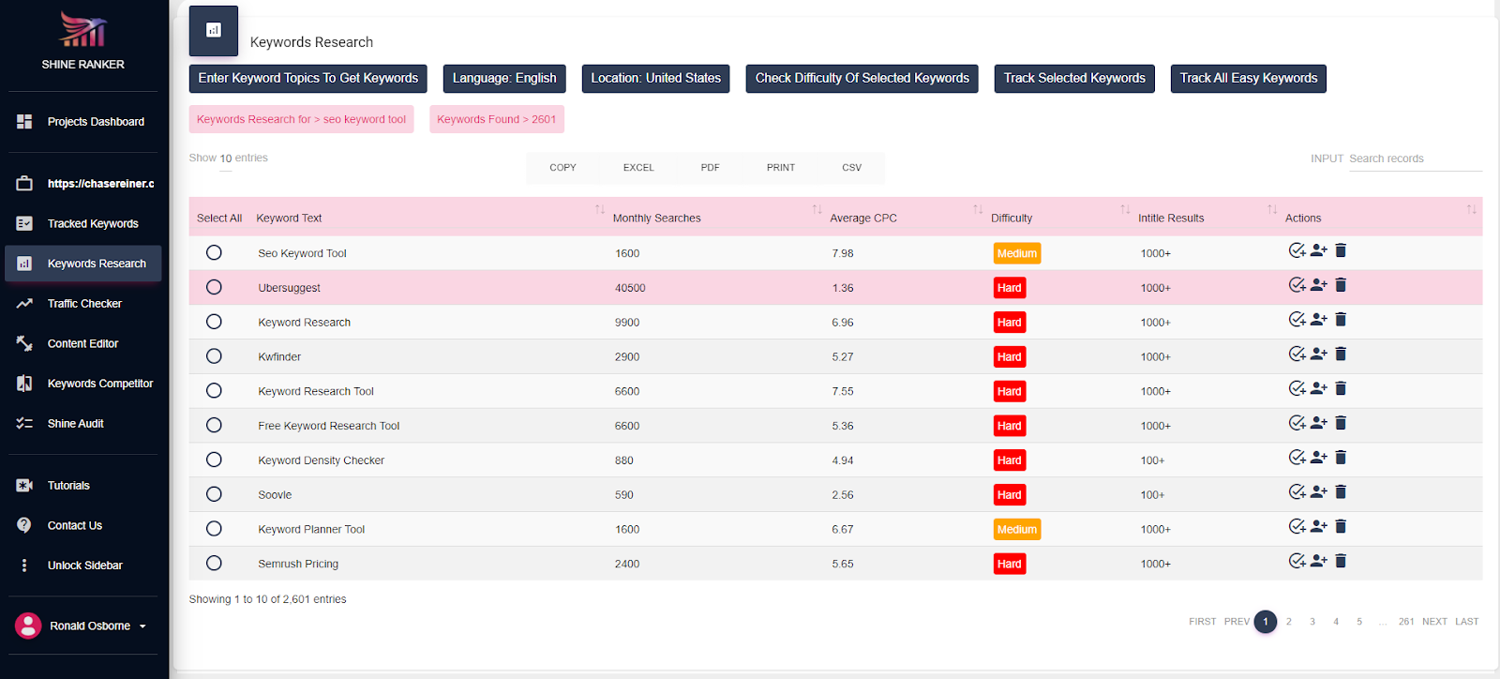Delete the Keyword Planner Tool row

[1341, 526]
